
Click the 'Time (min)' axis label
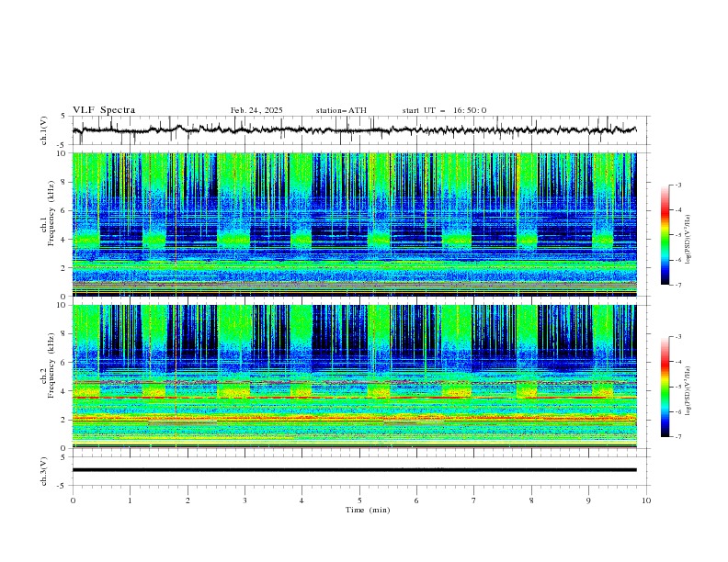368,510
